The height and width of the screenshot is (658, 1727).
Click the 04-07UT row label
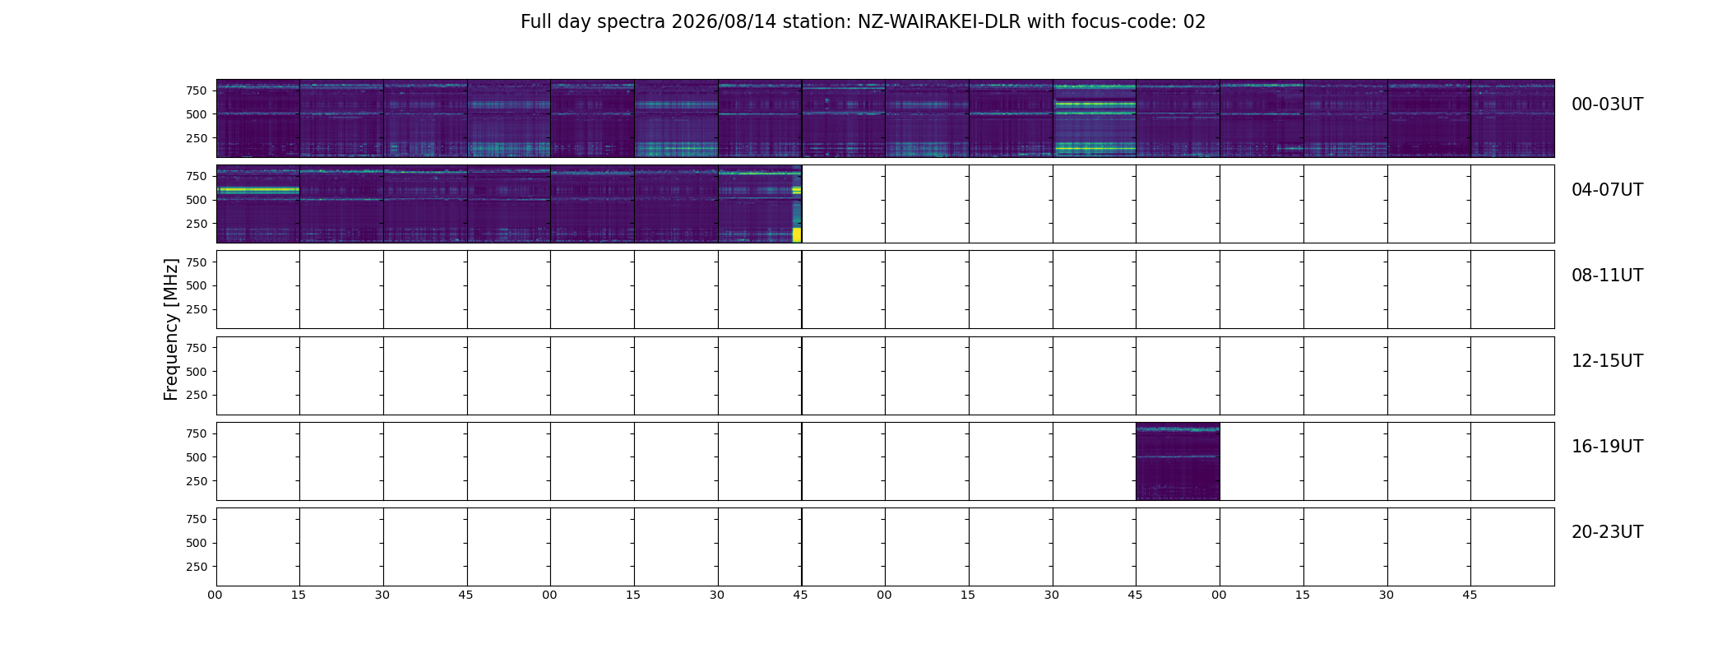point(1607,190)
